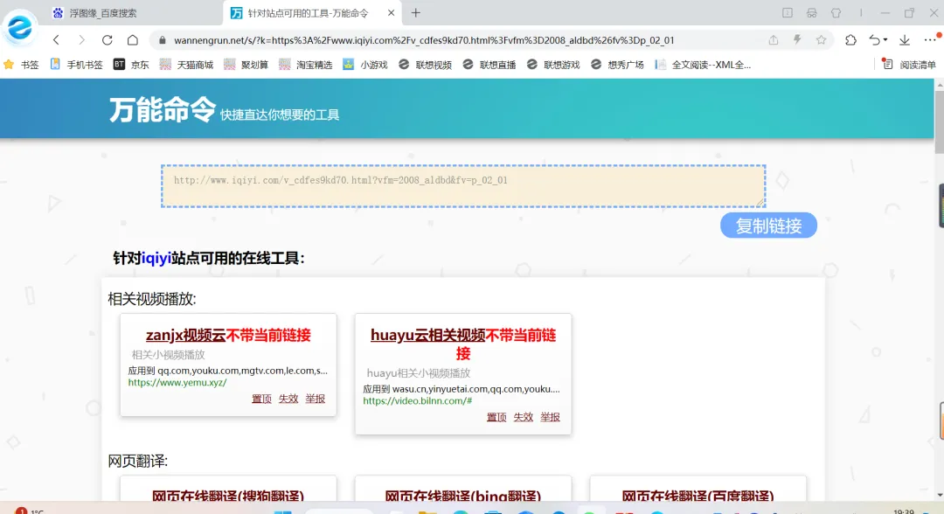Open the extensions puzzle icon
944x514 pixels.
pyautogui.click(x=850, y=40)
